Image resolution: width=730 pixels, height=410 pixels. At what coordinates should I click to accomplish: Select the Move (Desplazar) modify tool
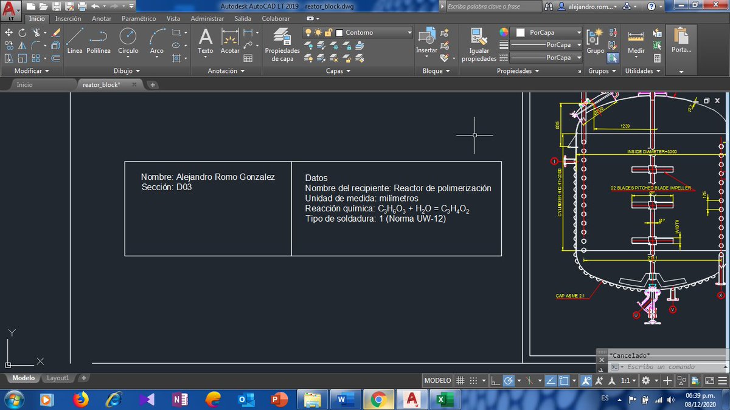9,32
